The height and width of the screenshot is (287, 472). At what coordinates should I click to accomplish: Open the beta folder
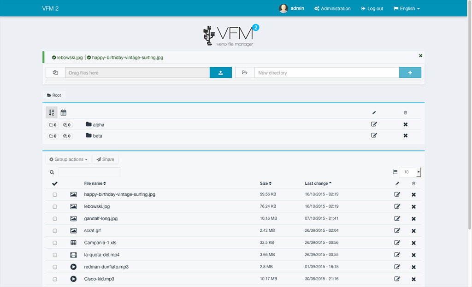[x=97, y=136]
